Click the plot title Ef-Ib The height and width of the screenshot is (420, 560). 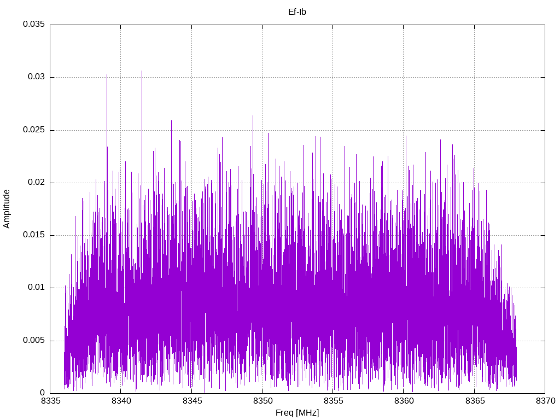pos(297,12)
